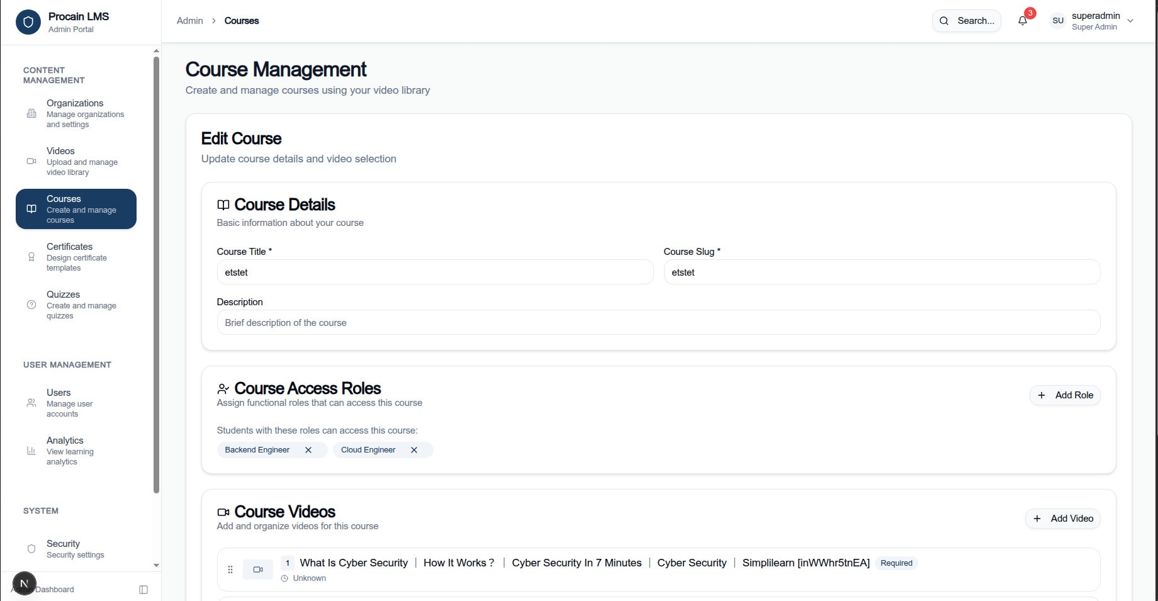The height and width of the screenshot is (601, 1158).
Task: Grab the drag handle on video 1
Action: (230, 570)
